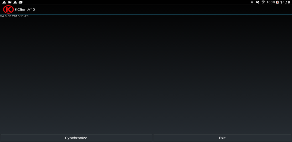Image resolution: width=292 pixels, height=142 pixels.
Task: Select version text V4.0.0B 2015-11-23
Action: [14, 16]
